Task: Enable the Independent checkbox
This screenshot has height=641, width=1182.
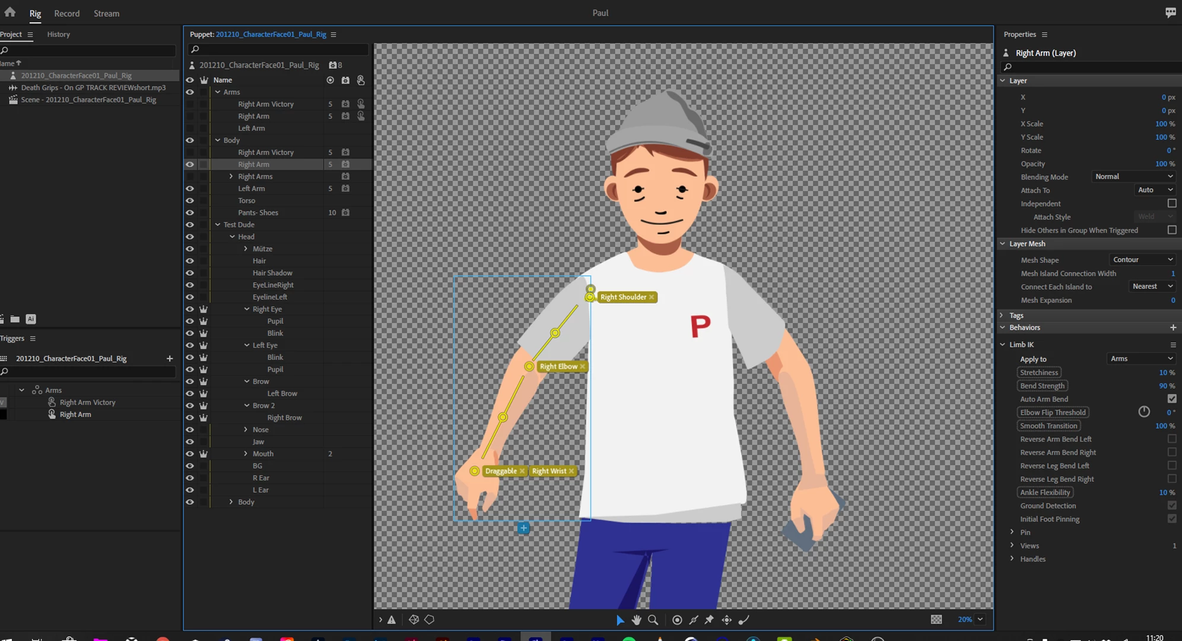Action: (1171, 203)
